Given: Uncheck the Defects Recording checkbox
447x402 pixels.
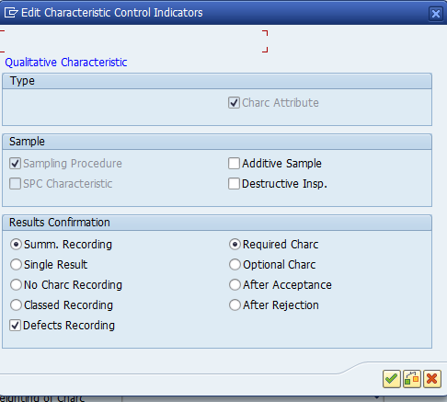Looking at the screenshot, I should point(15,326).
